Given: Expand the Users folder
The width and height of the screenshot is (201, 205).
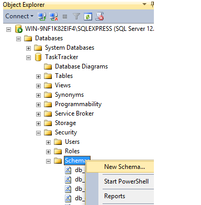Looking at the screenshot, I should [48, 142].
